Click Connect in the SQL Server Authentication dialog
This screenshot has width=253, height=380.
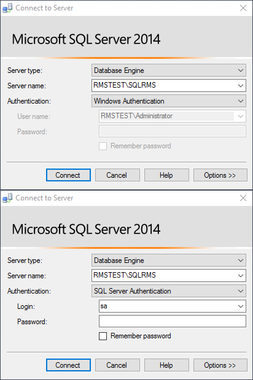tap(68, 365)
